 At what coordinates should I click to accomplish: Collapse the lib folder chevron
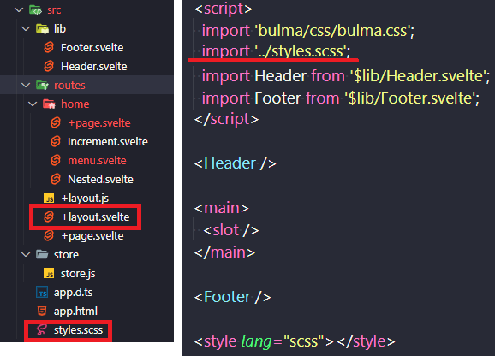26,29
